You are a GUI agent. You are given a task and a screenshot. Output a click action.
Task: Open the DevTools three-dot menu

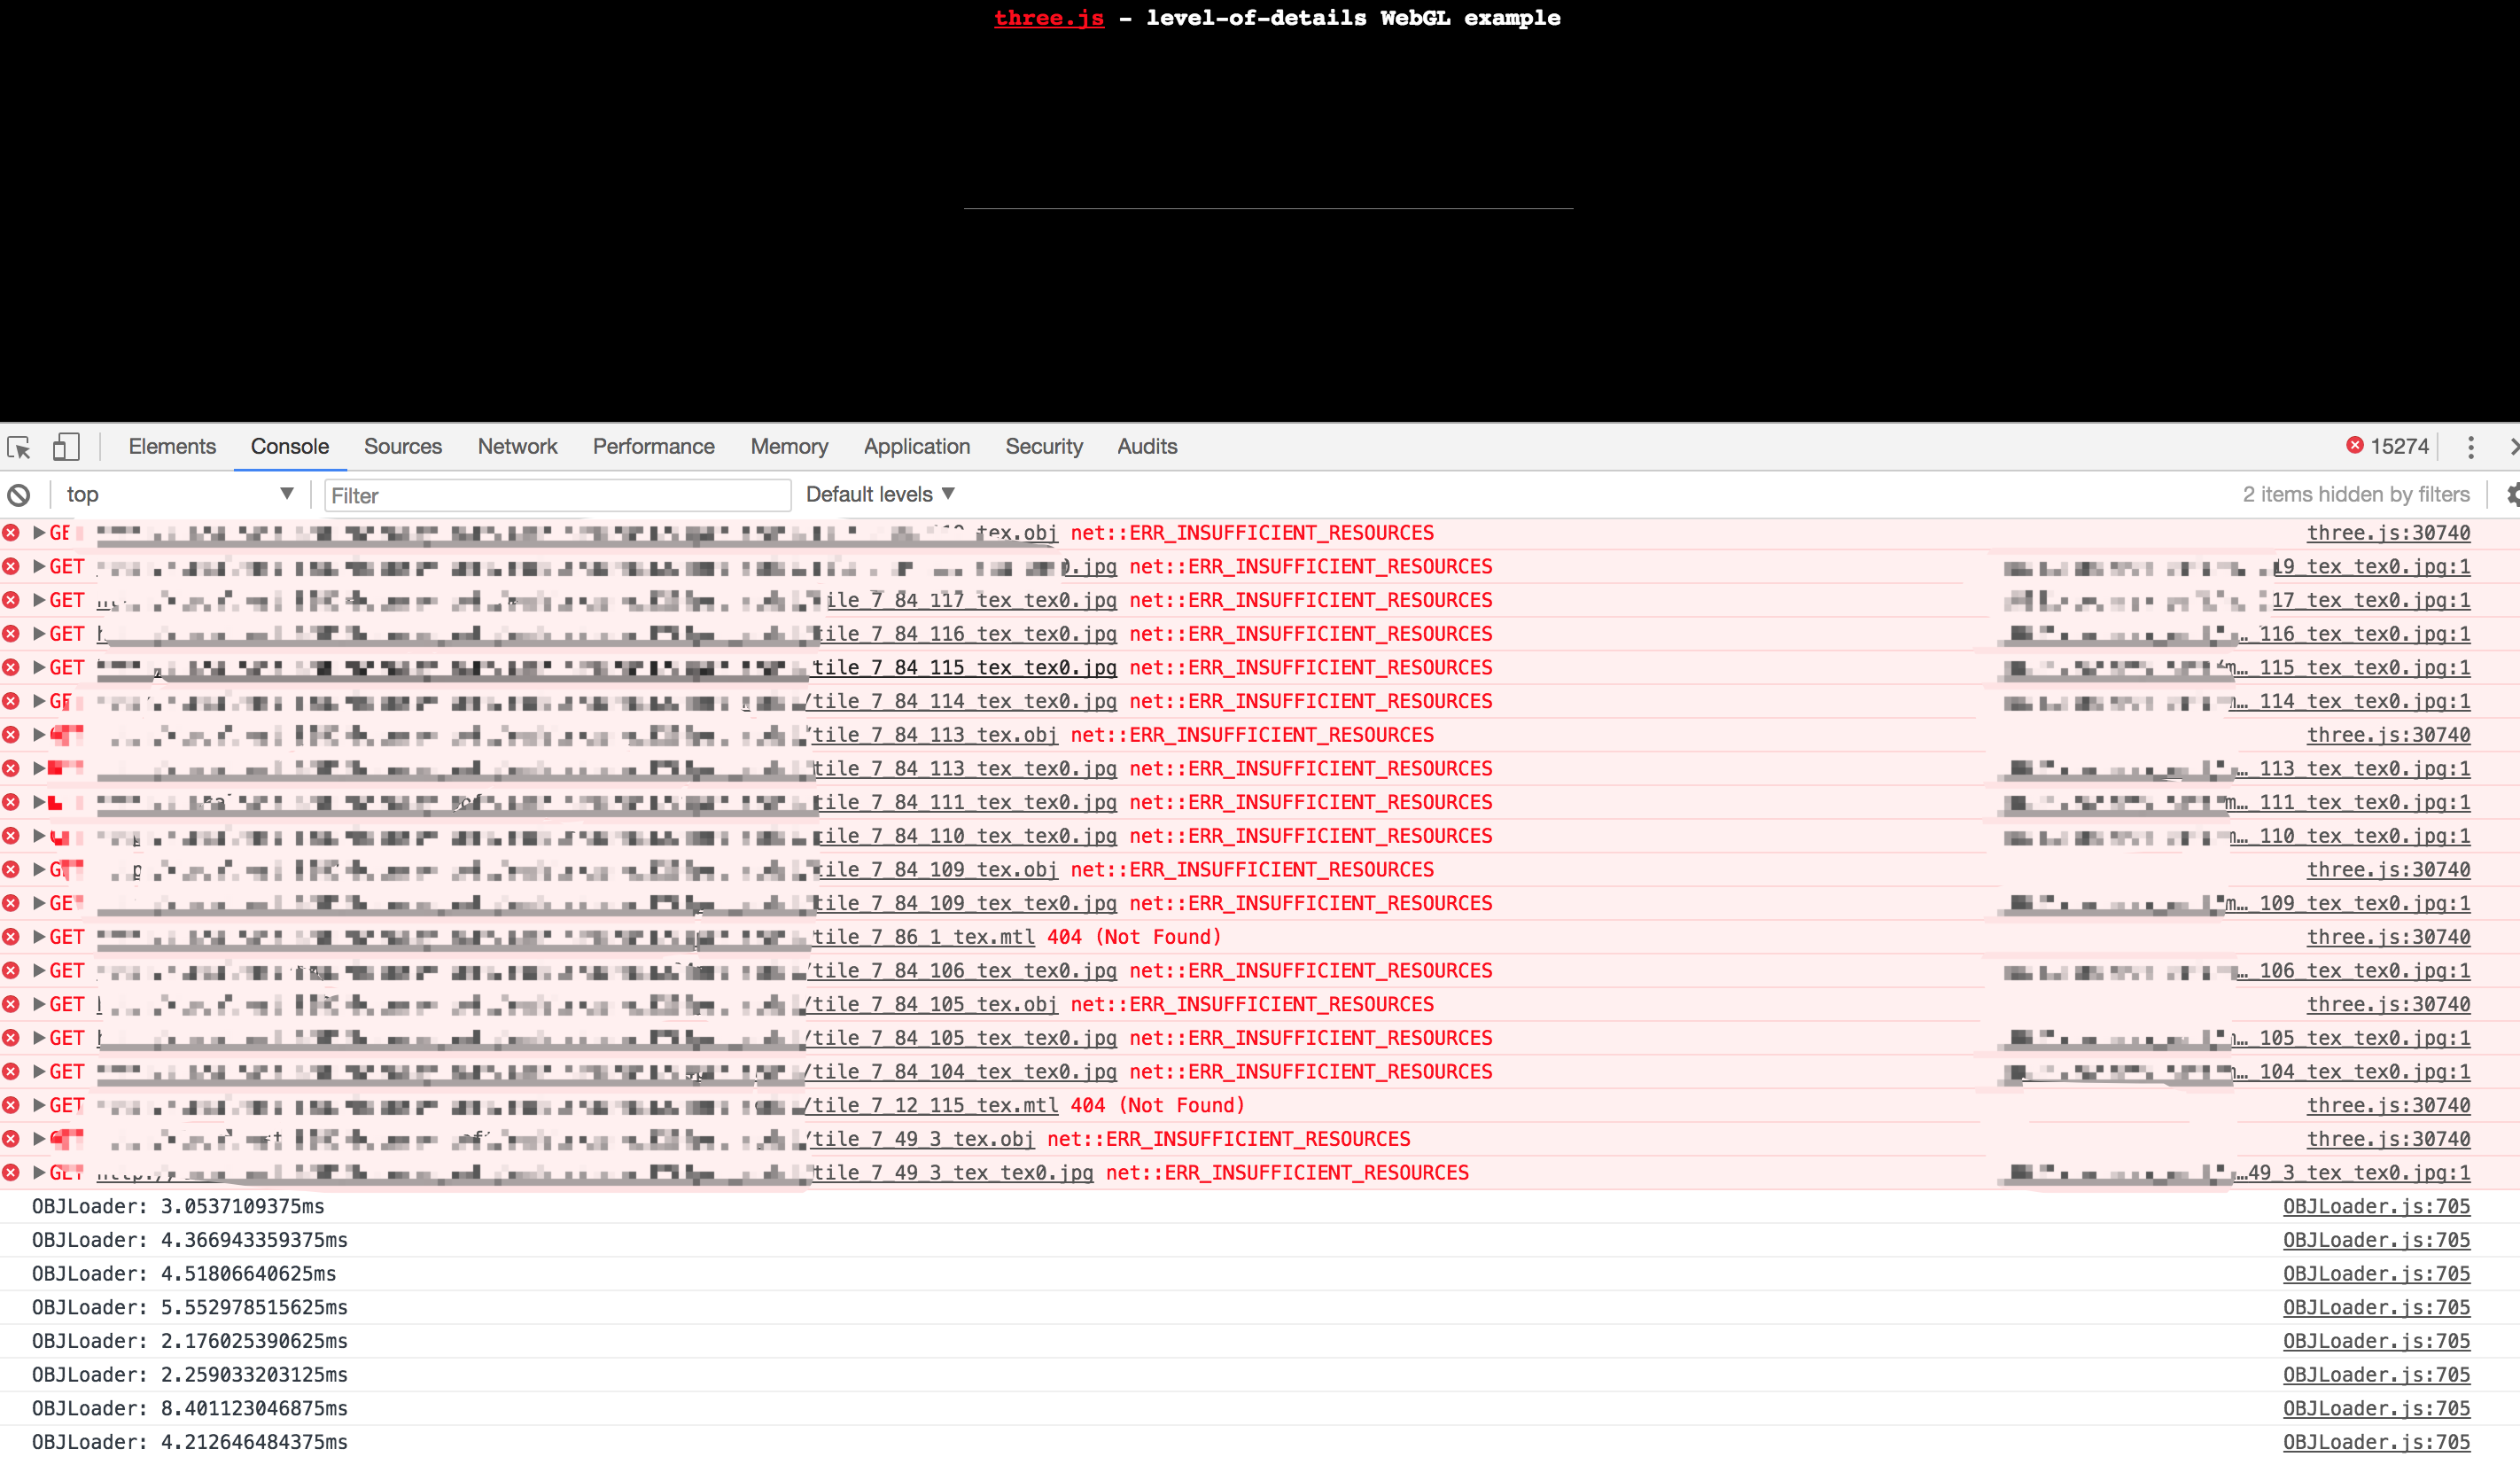pos(2470,447)
